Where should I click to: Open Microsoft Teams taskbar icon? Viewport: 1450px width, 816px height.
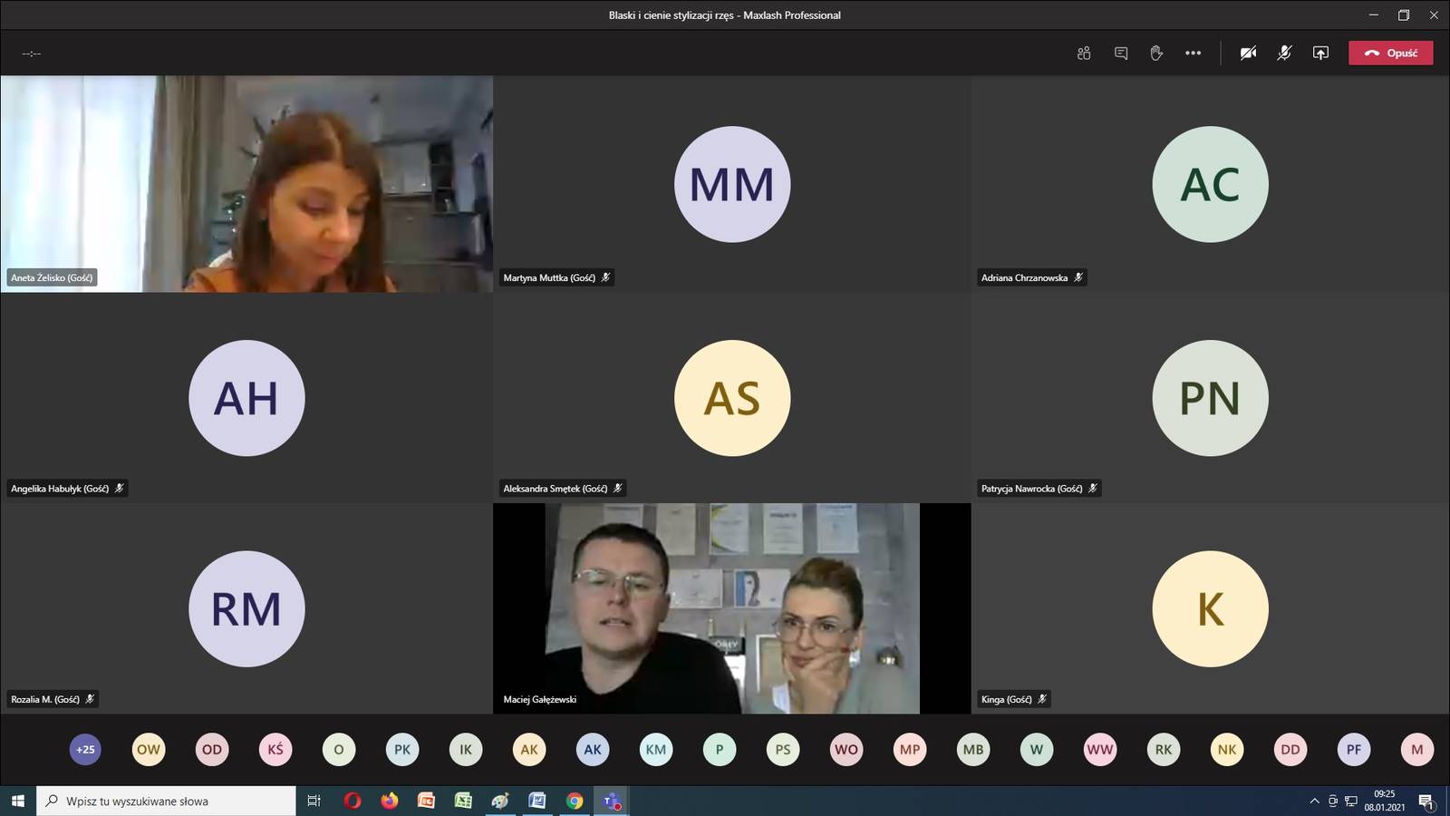pyautogui.click(x=612, y=801)
